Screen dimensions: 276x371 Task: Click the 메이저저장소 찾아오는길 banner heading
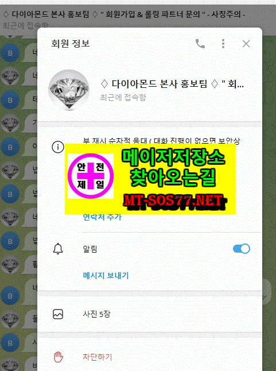click(173, 167)
